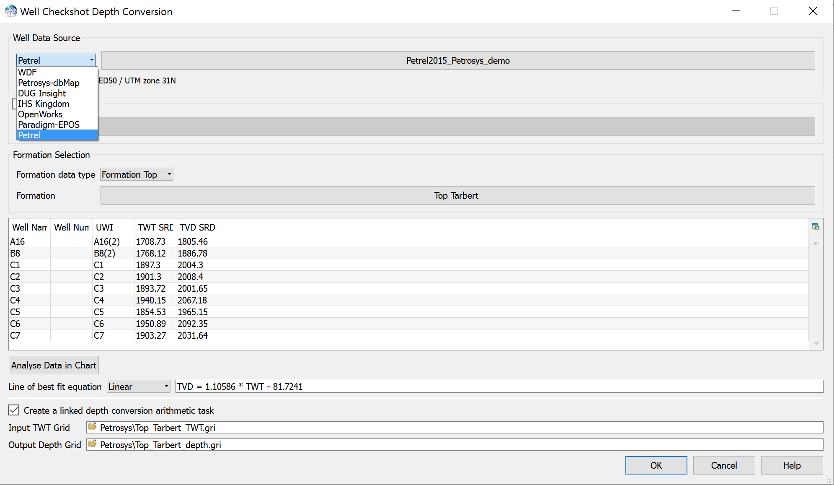Click the table scroll down arrow

816,343
